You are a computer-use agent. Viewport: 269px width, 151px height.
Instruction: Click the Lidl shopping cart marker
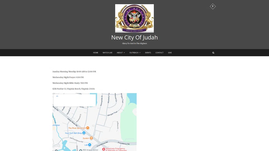[90, 145]
